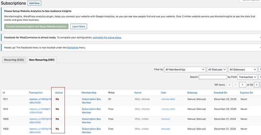Open the Marketing menu link

[73, 48]
